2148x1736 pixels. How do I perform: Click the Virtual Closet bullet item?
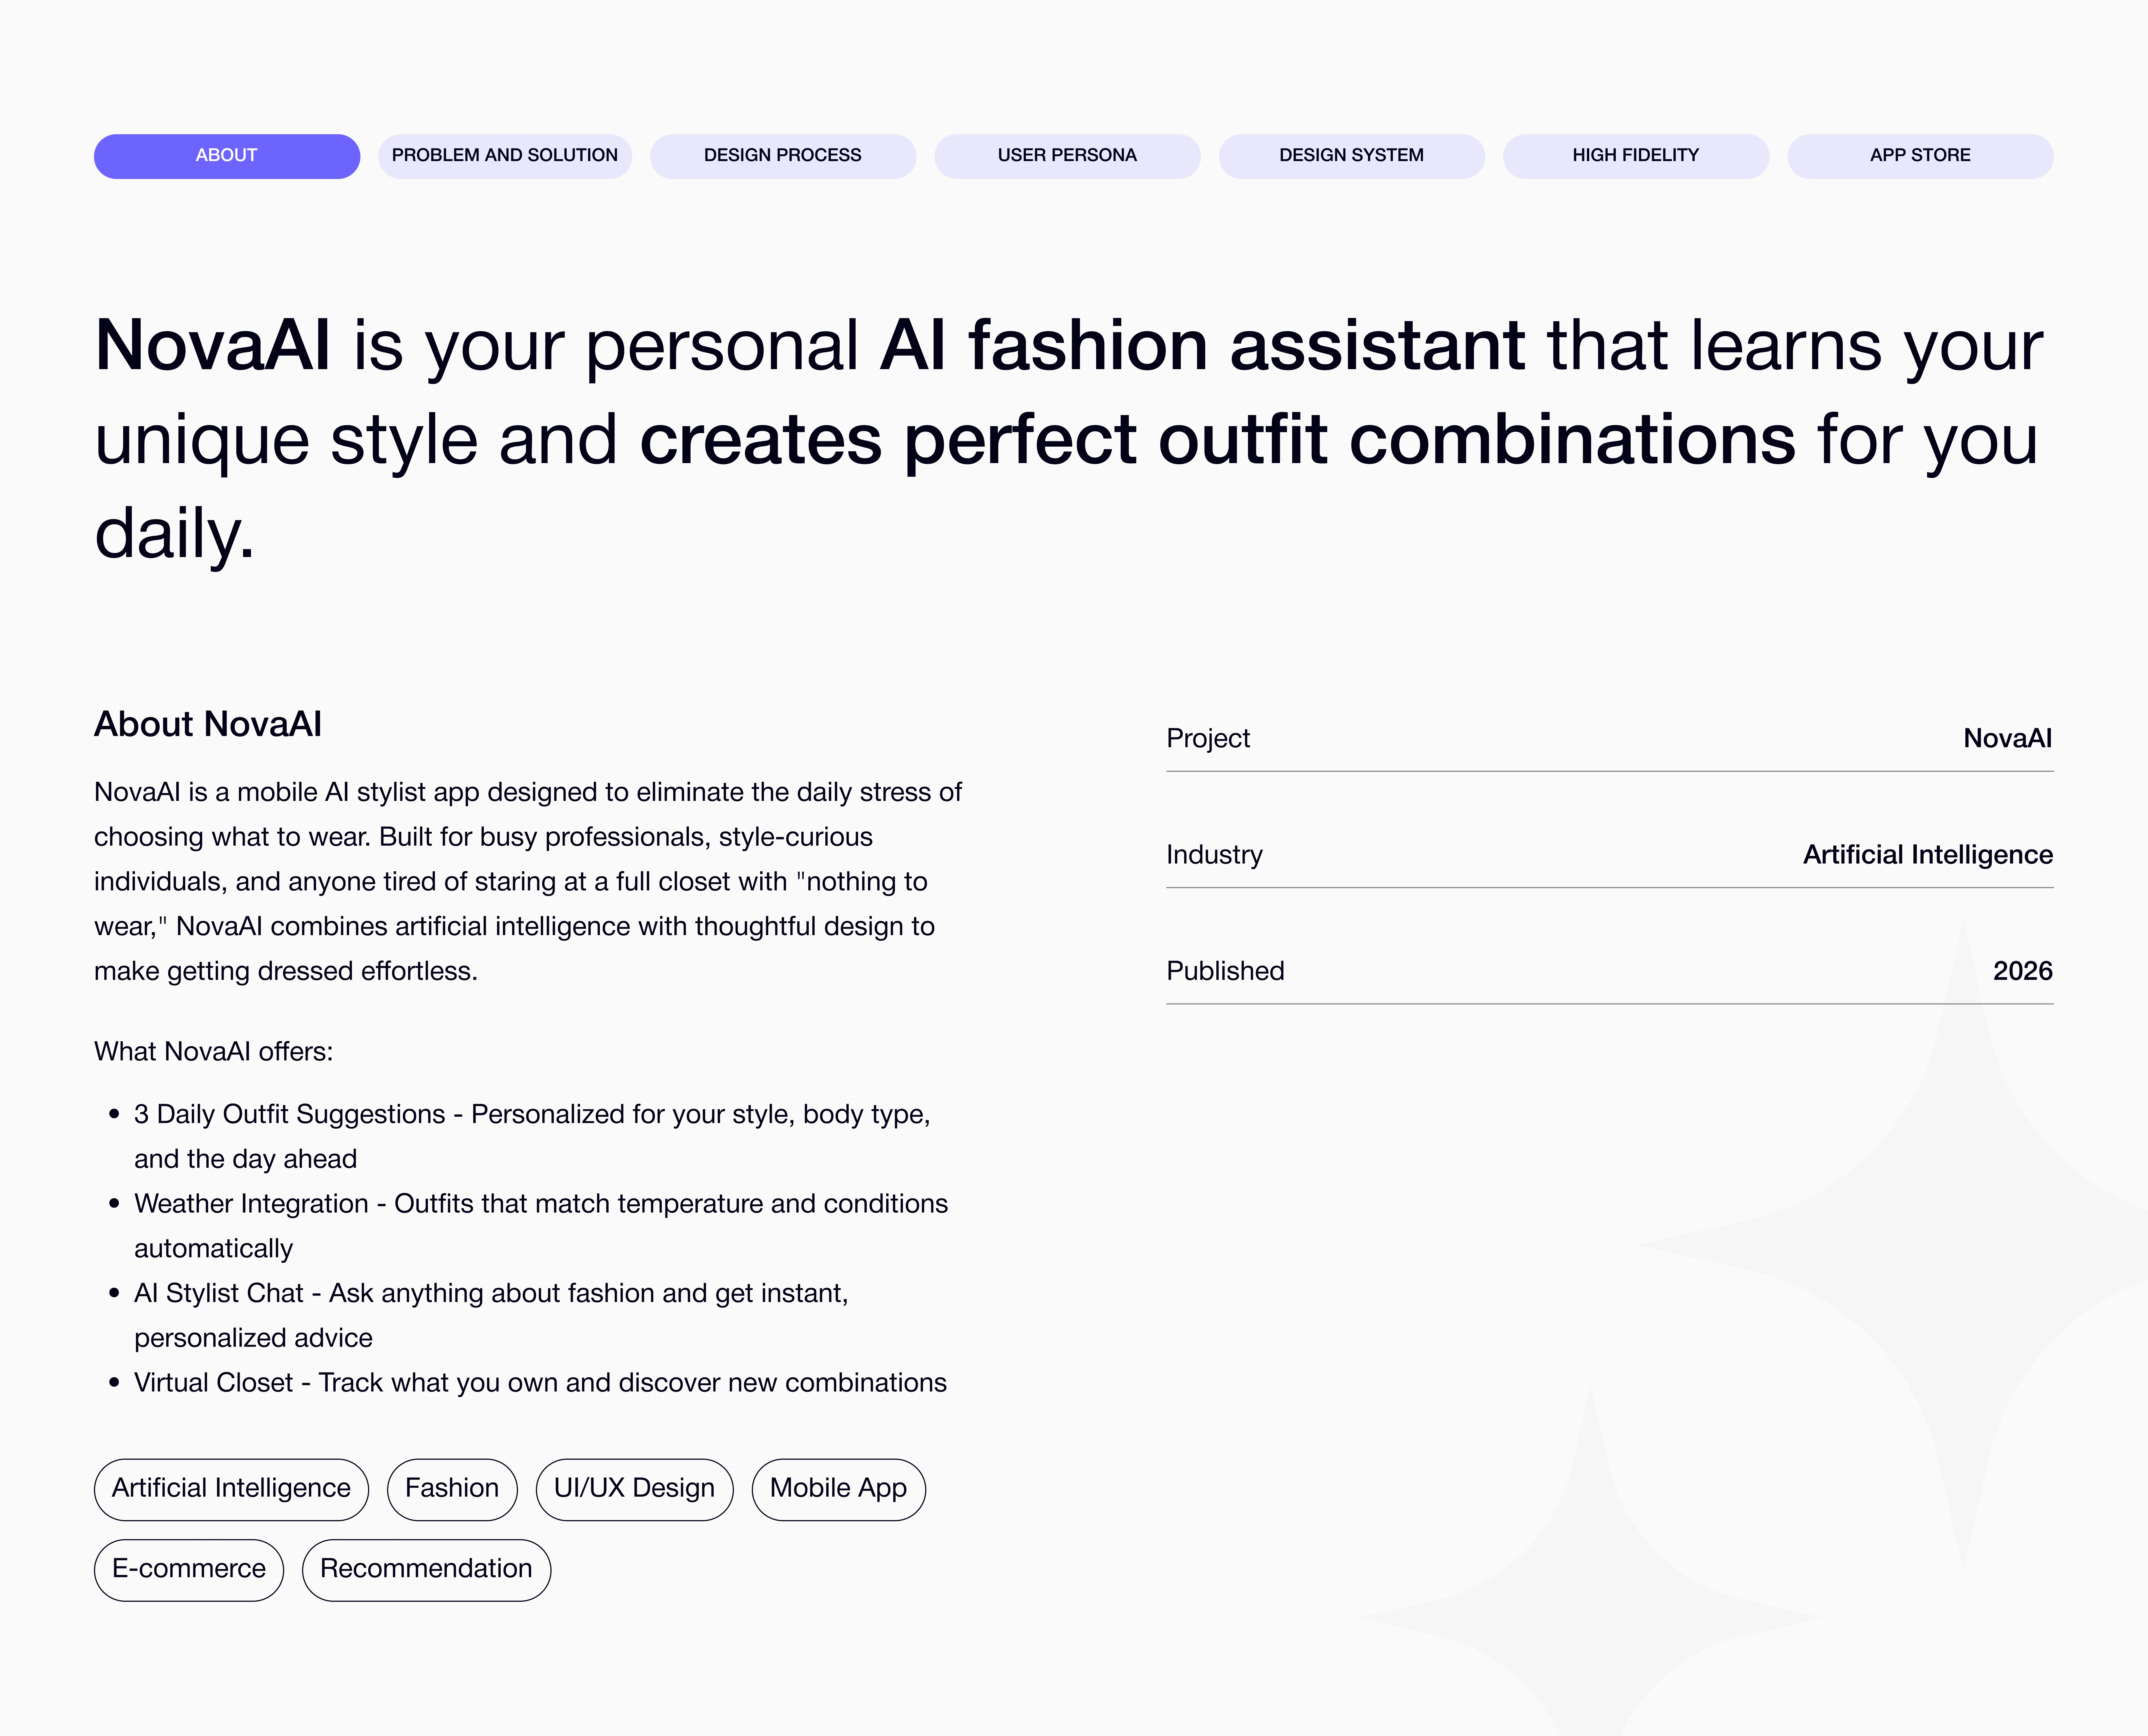click(x=540, y=1383)
